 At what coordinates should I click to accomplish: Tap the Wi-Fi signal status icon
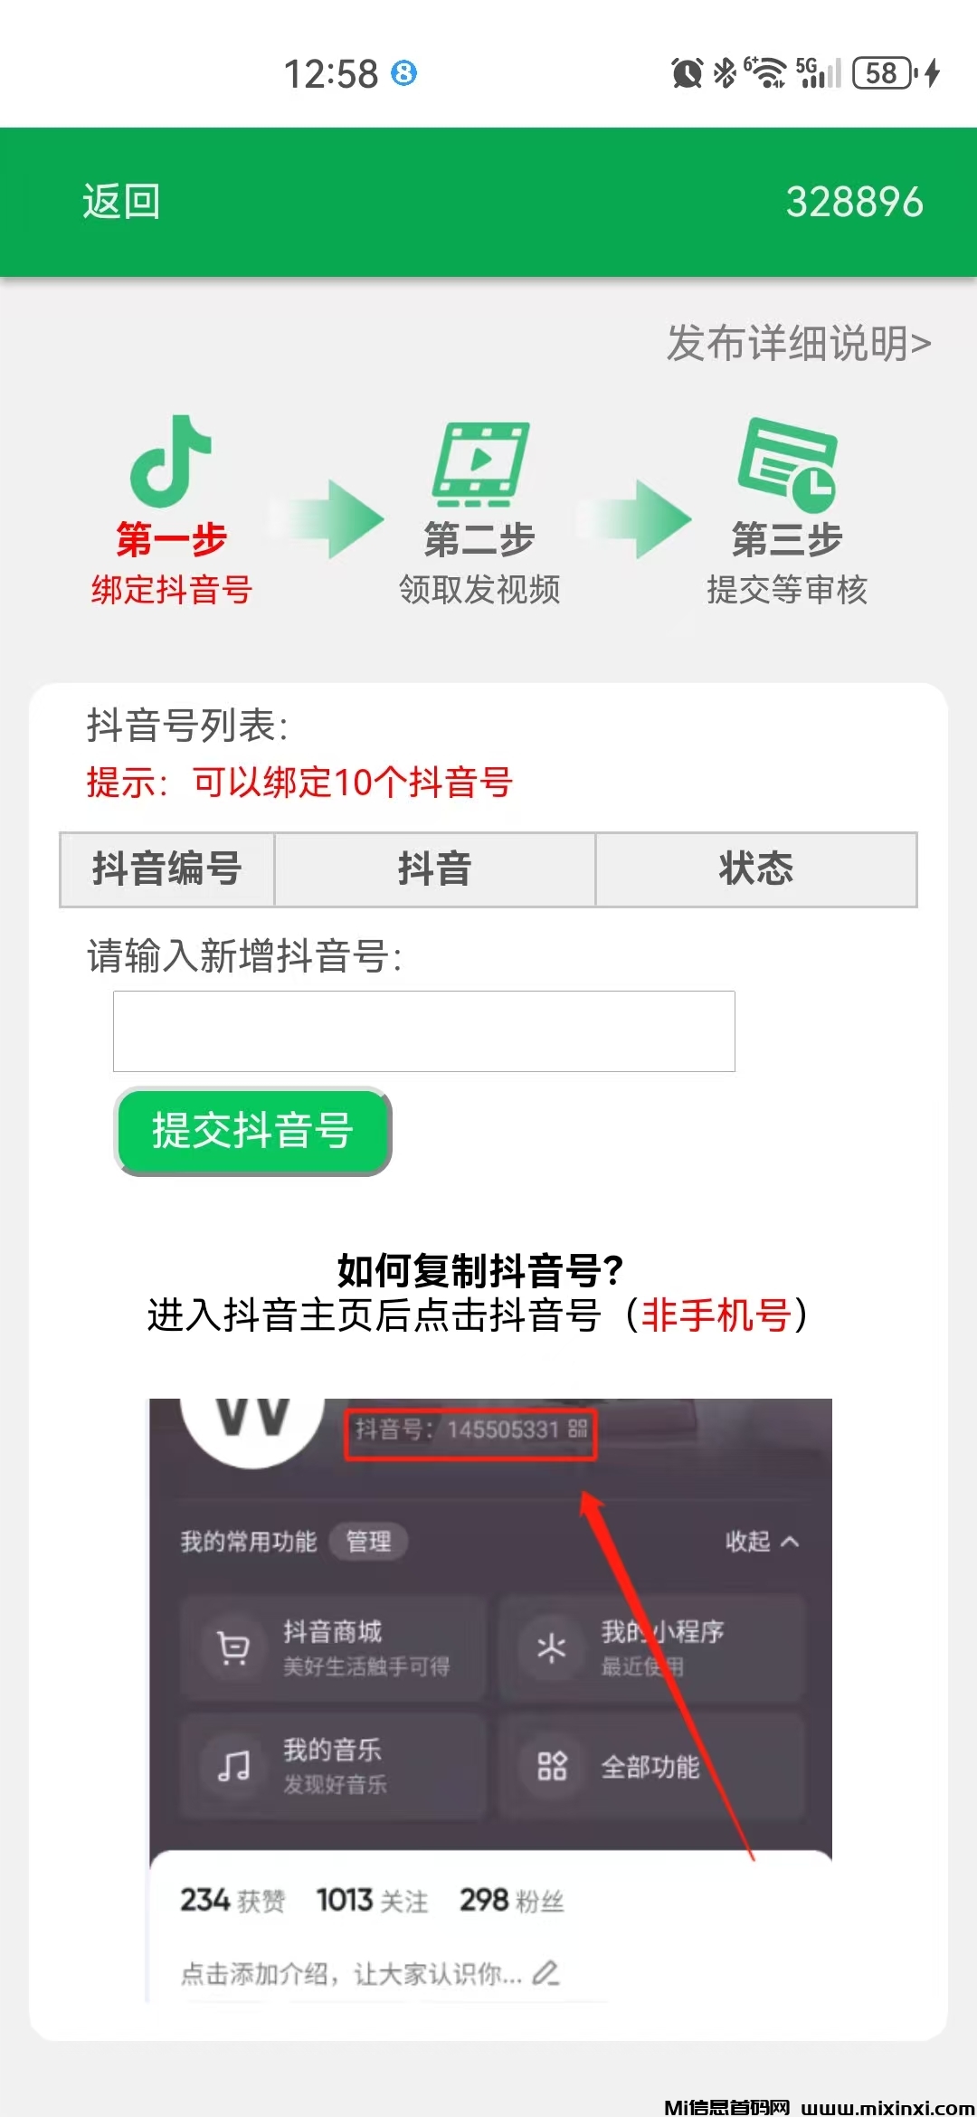coord(765,73)
